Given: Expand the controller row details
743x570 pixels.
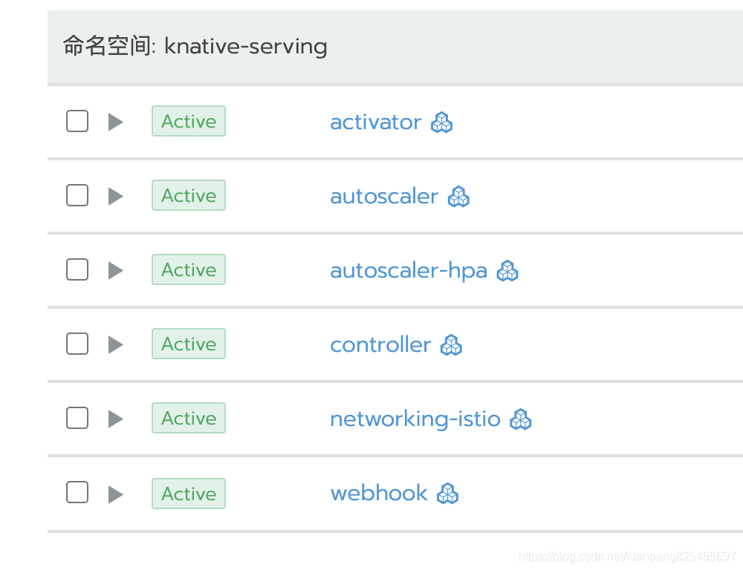Looking at the screenshot, I should [116, 344].
